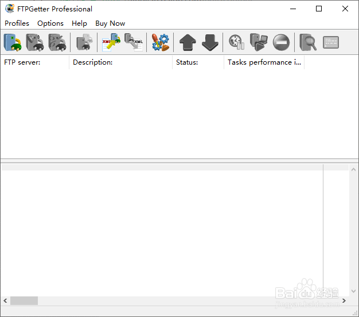Screen dimensions: 359x317
Task: Click the console window toolbar icon
Action: point(330,42)
